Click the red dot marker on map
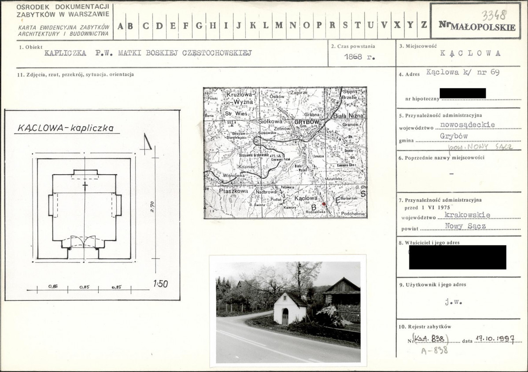The width and height of the screenshot is (528, 372). pos(324,204)
